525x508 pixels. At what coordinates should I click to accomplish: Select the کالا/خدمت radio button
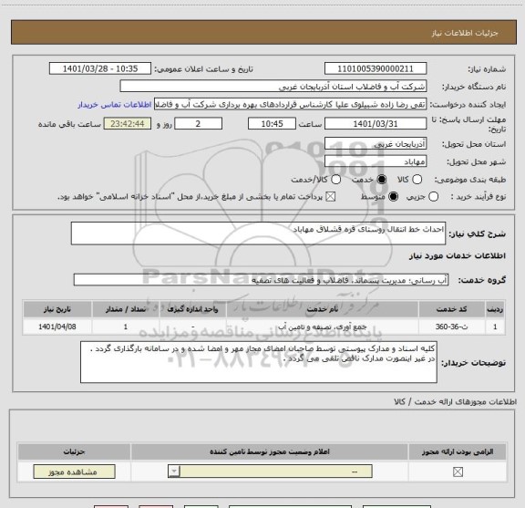coord(335,180)
